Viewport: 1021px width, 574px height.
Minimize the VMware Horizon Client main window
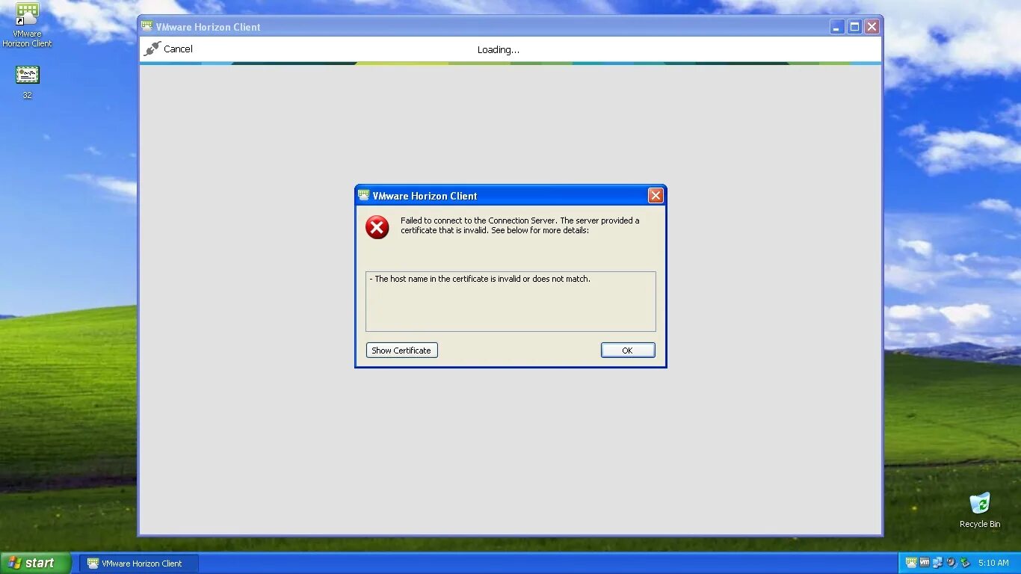(838, 27)
